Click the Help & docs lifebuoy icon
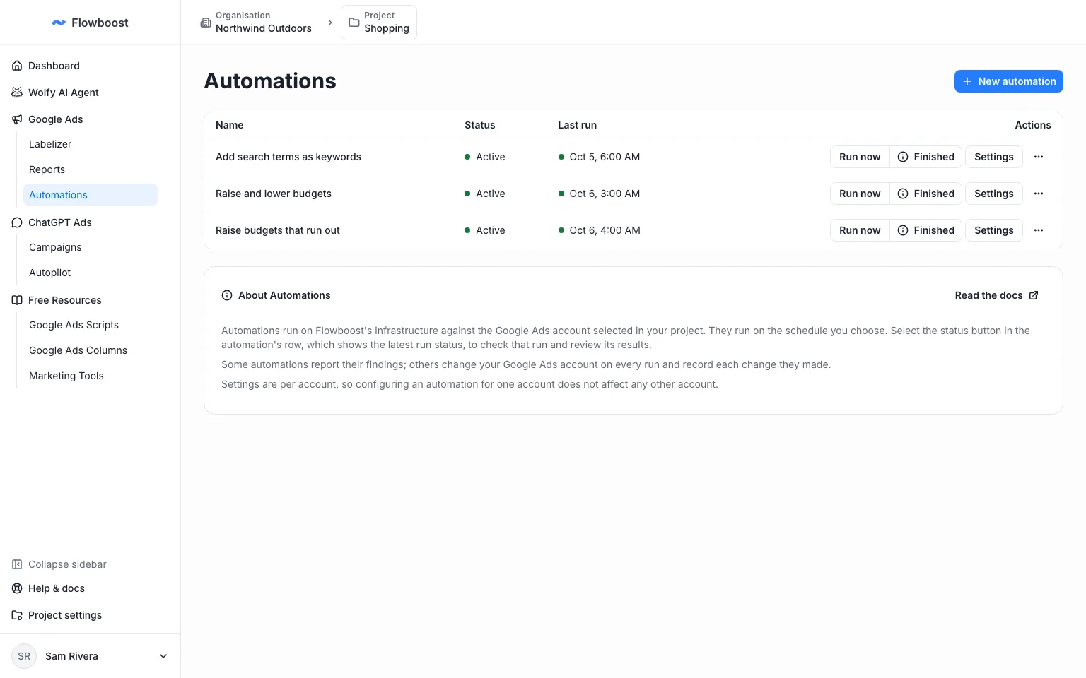 (x=17, y=588)
